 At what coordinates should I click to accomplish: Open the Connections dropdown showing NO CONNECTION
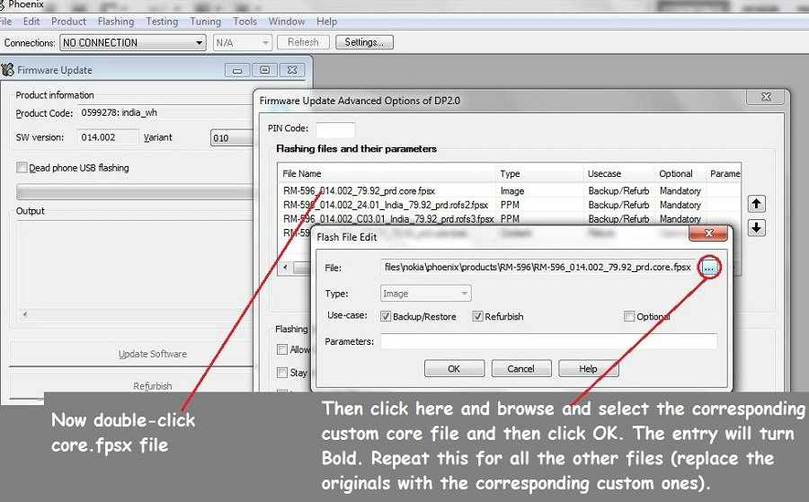(133, 43)
